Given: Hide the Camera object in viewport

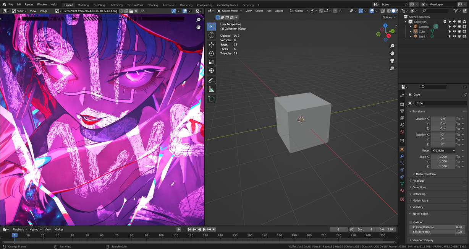Looking at the screenshot, I should pyautogui.click(x=454, y=27).
